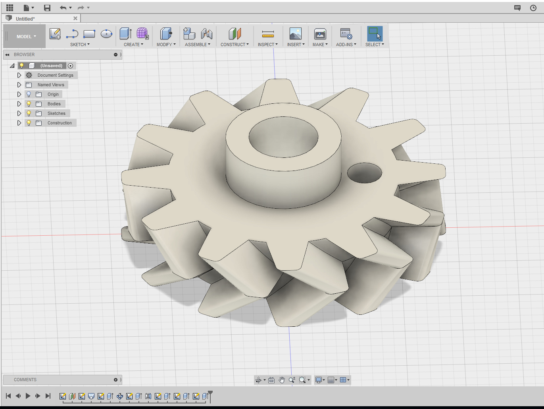Expand the Document Settings node
This screenshot has height=409, width=544.
(x=19, y=75)
